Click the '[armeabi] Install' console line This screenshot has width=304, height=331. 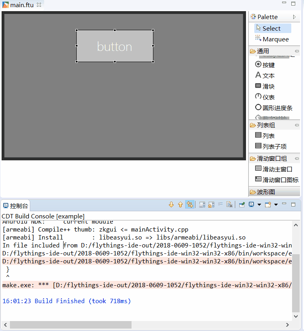click(124, 237)
